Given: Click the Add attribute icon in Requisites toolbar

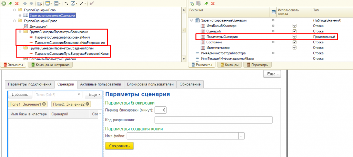Looking at the screenshot, I should [192, 3].
